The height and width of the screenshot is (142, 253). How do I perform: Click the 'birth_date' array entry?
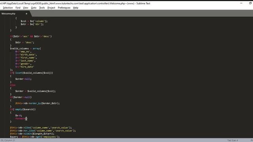(26, 54)
